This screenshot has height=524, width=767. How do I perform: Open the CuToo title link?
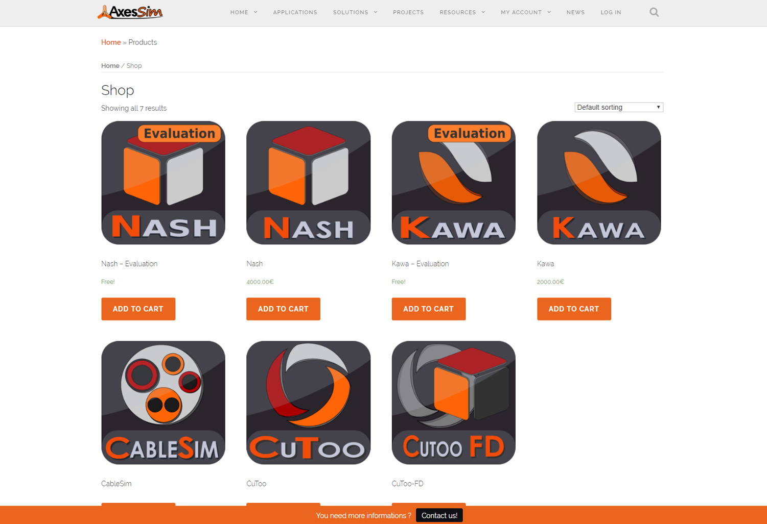point(256,484)
